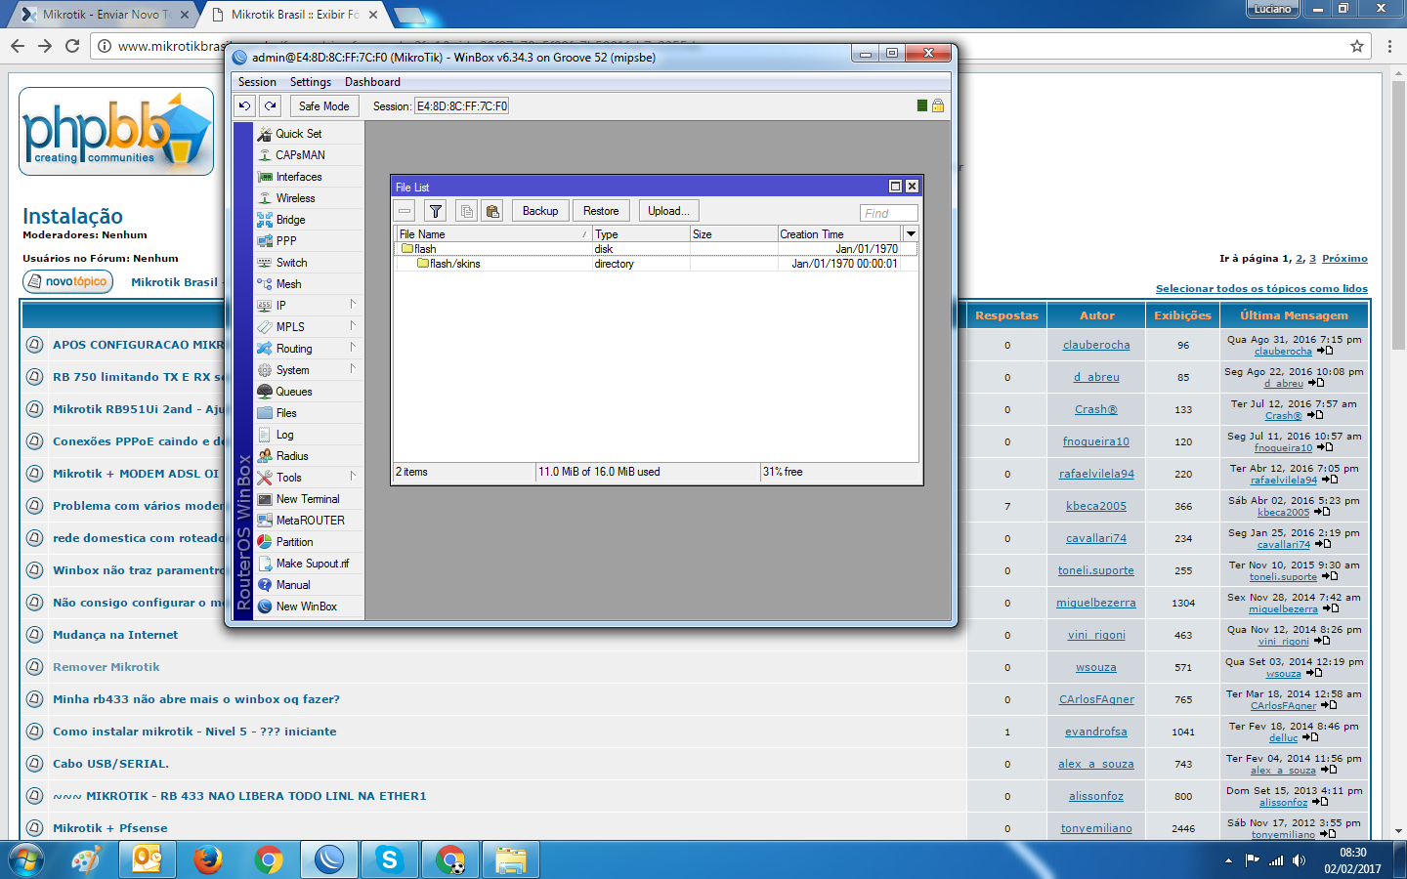This screenshot has width=1407, height=879.
Task: Click the Upload... button in File List
Action: [x=668, y=211]
